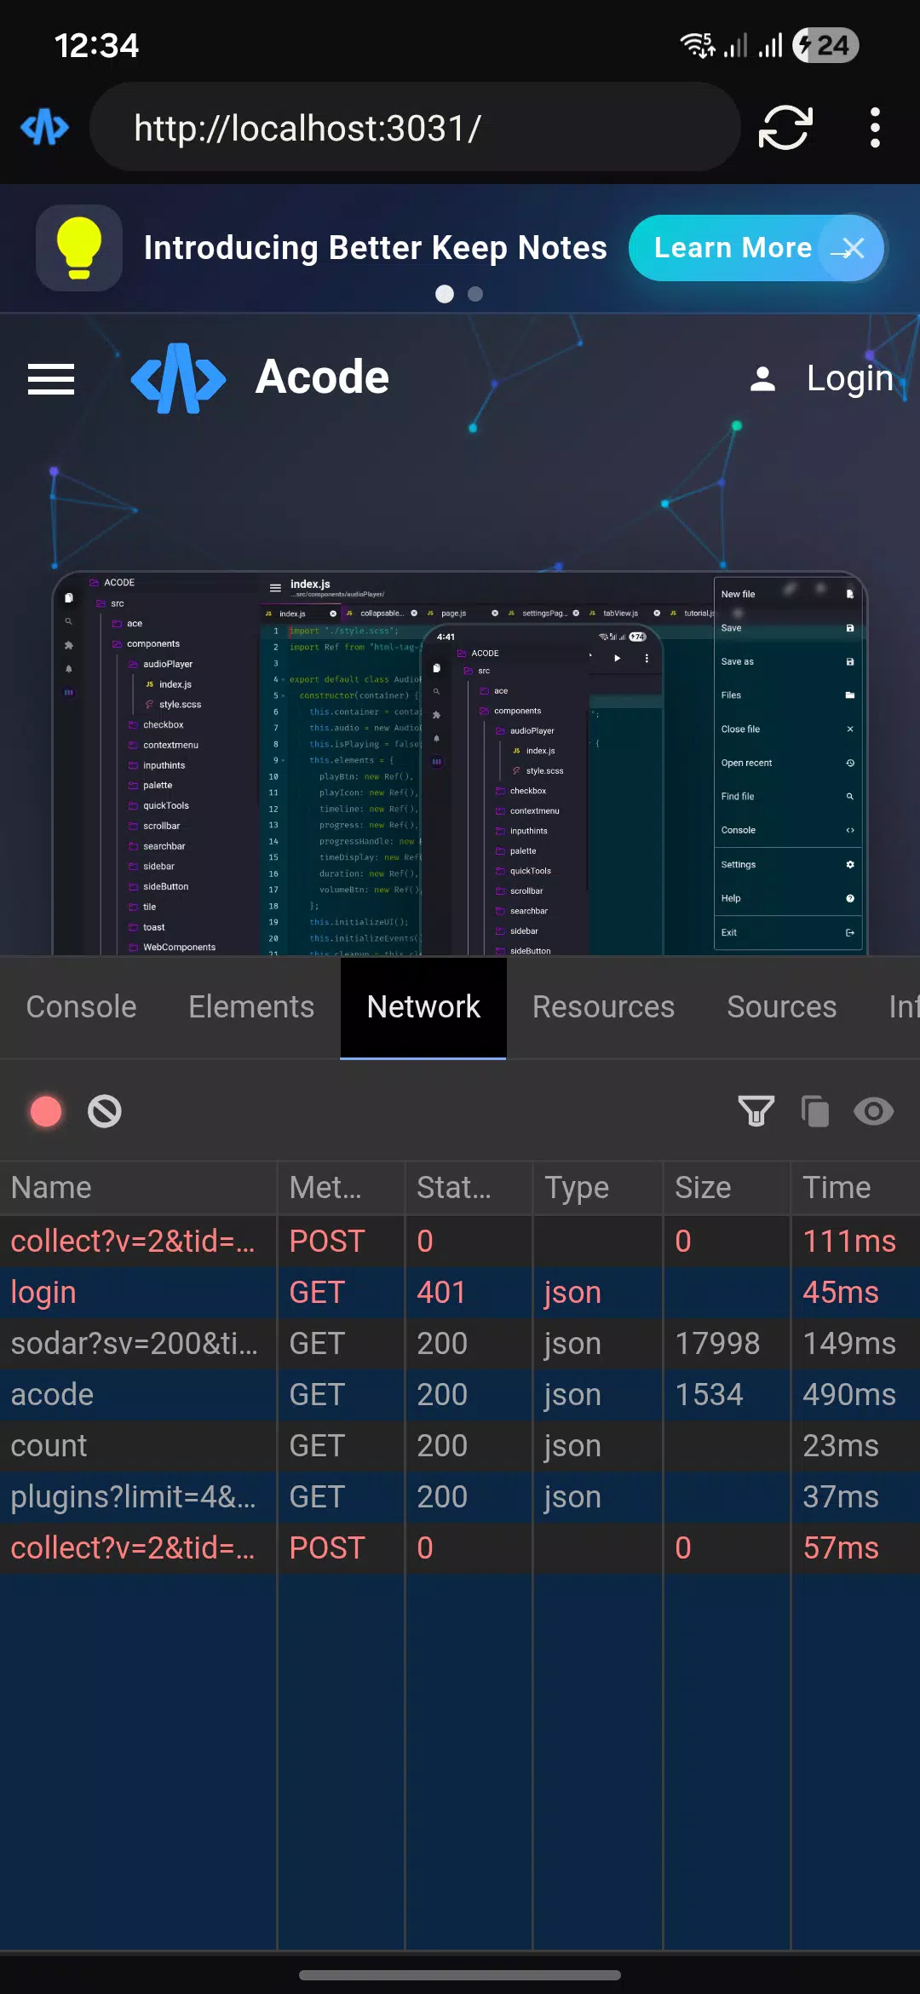Viewport: 920px width, 1994px height.
Task: Edit the localhost:3031 URL field
Action: coord(415,128)
